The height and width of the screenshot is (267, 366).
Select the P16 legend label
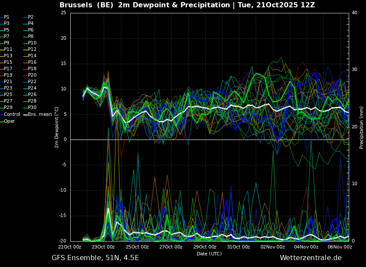click(x=32, y=62)
